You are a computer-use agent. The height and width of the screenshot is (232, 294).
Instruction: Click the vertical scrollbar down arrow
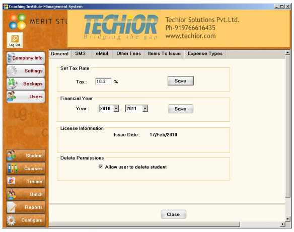tap(287, 219)
